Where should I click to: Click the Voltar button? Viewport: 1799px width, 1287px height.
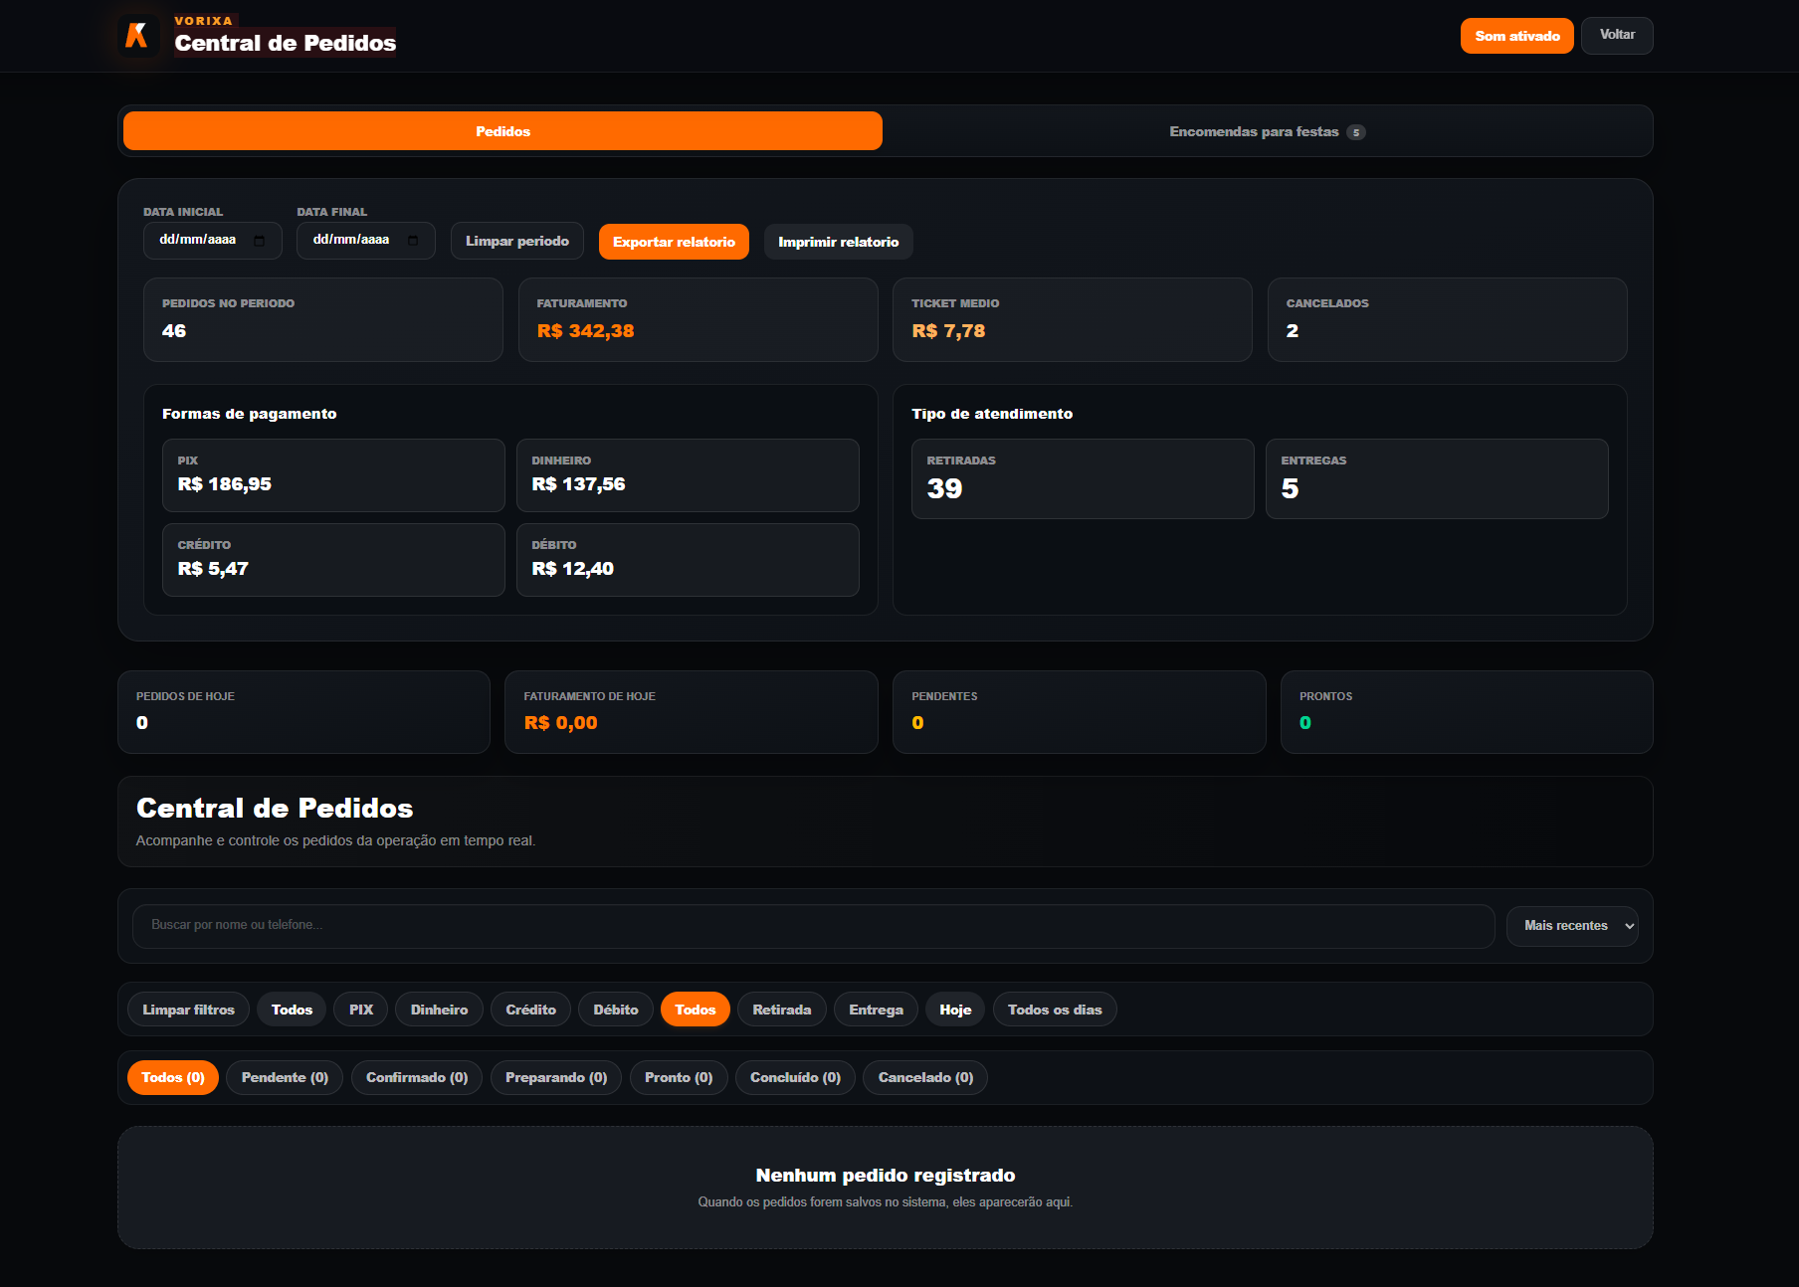(x=1617, y=35)
